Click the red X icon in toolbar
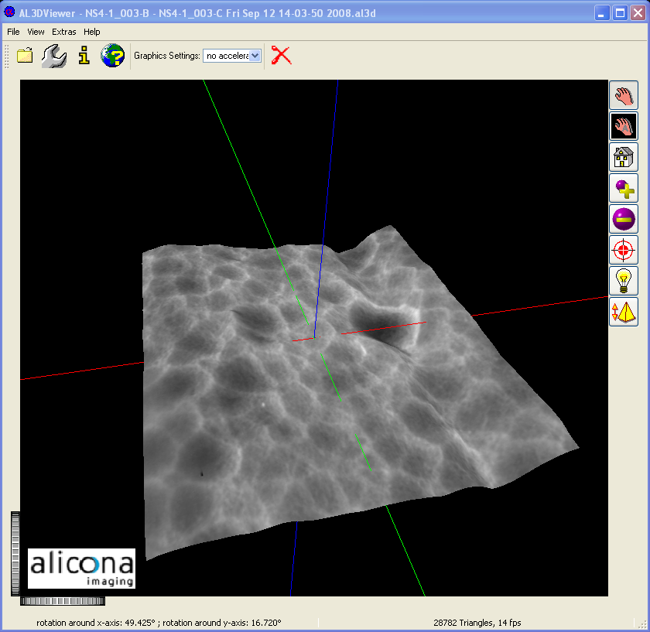The height and width of the screenshot is (632, 650). [x=282, y=56]
